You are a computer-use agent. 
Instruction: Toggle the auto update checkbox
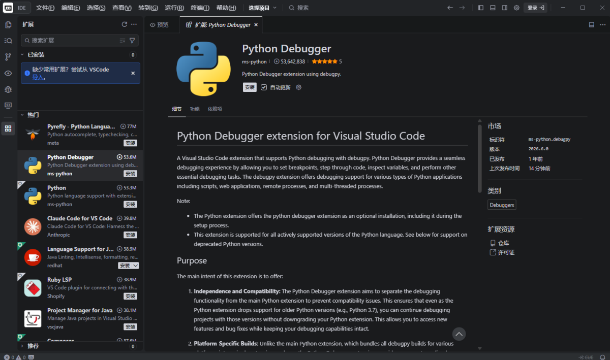pyautogui.click(x=264, y=87)
